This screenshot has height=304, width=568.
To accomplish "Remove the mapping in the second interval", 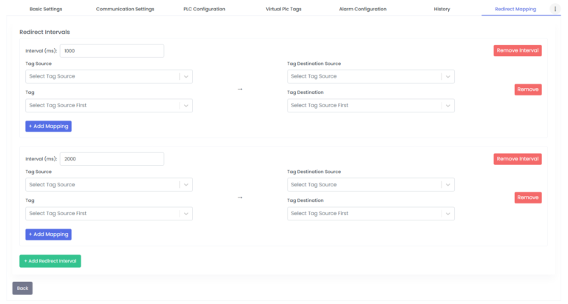I will click(528, 197).
